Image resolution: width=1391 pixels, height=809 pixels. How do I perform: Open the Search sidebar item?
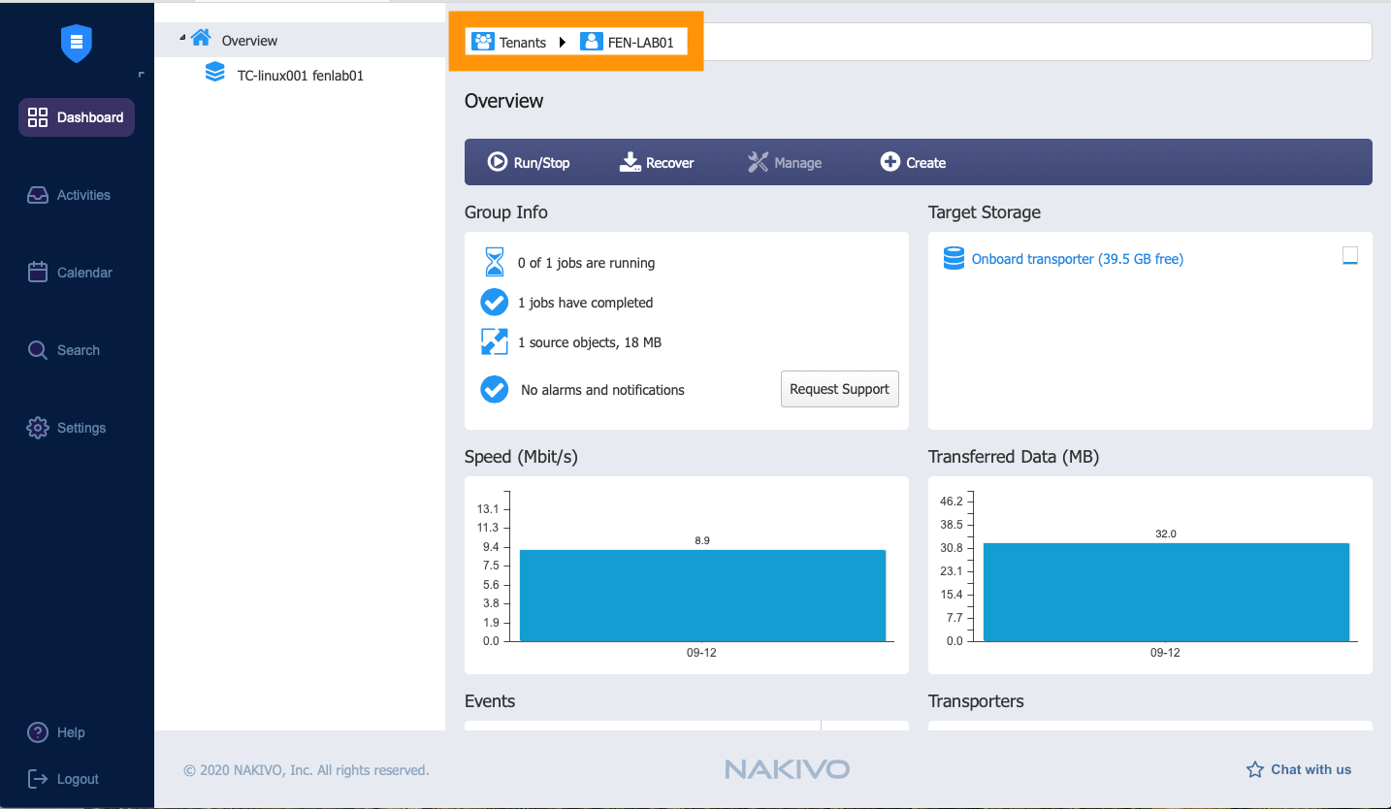(64, 350)
